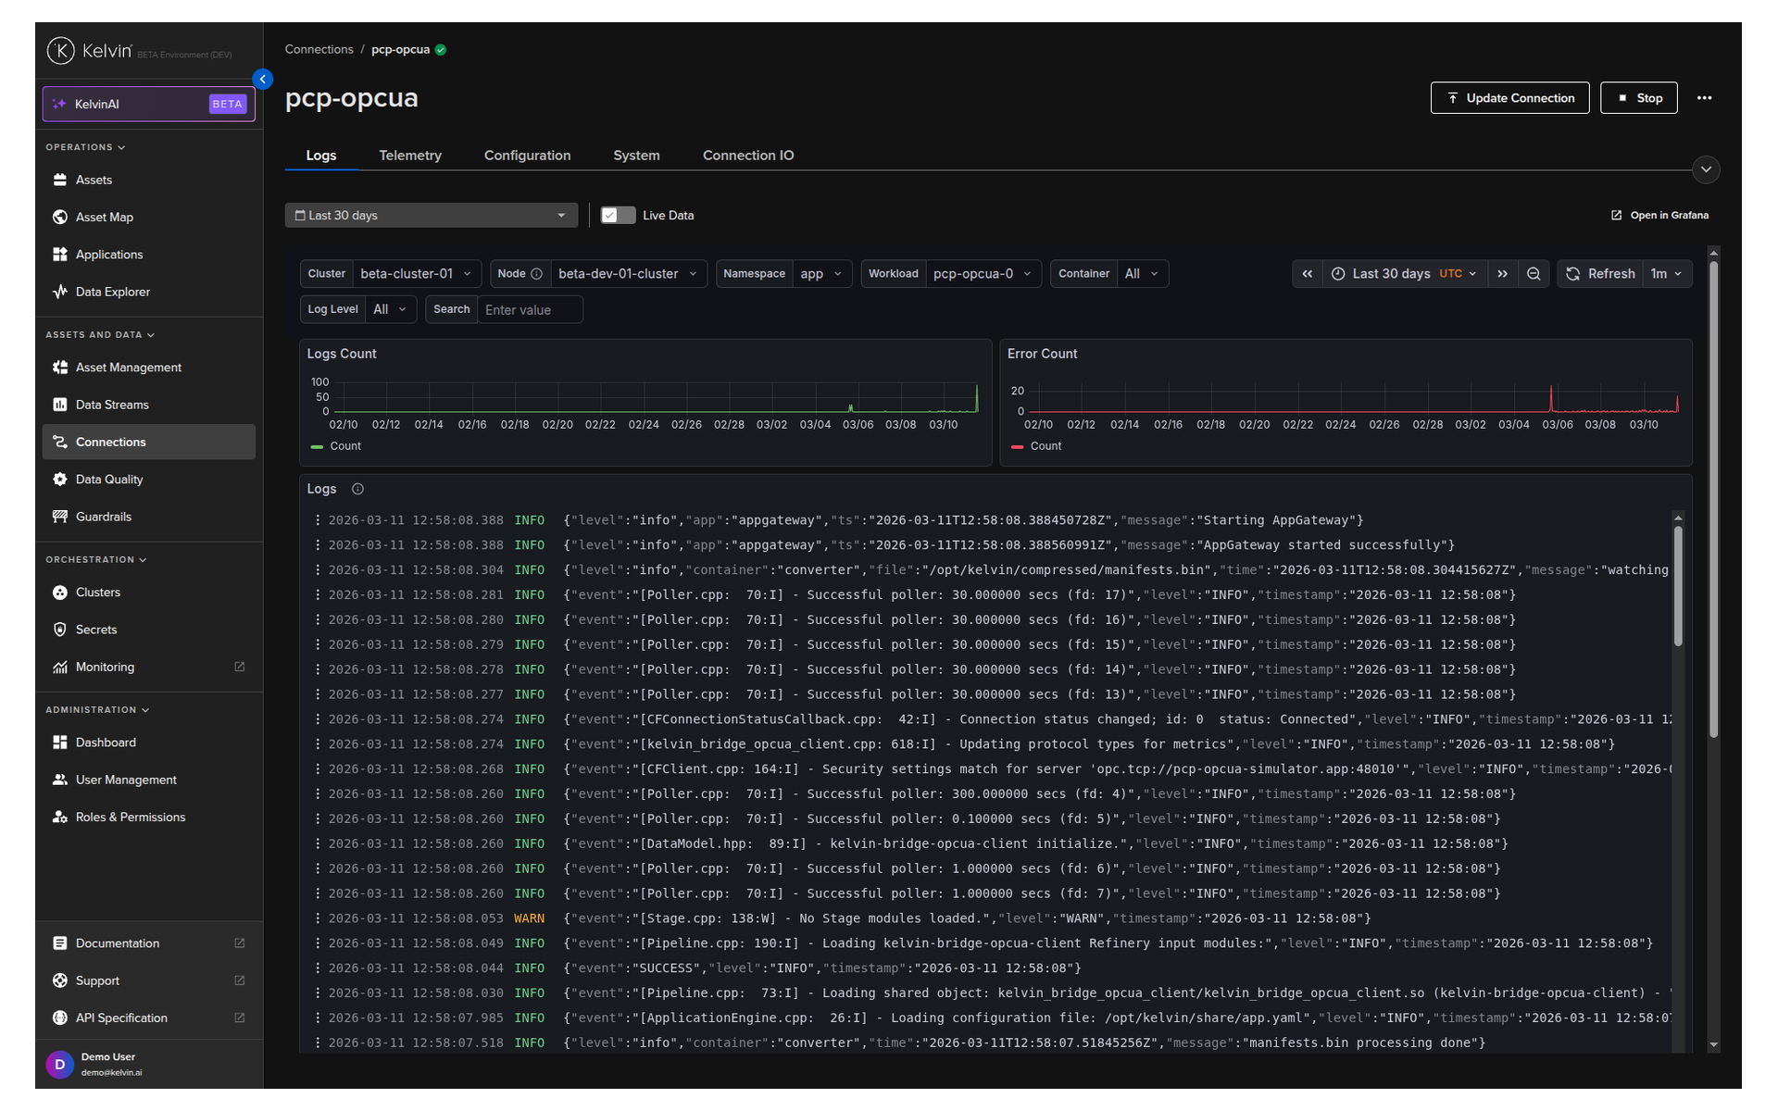1778x1111 pixels.
Task: Click the Update Connection button
Action: coord(1509,98)
